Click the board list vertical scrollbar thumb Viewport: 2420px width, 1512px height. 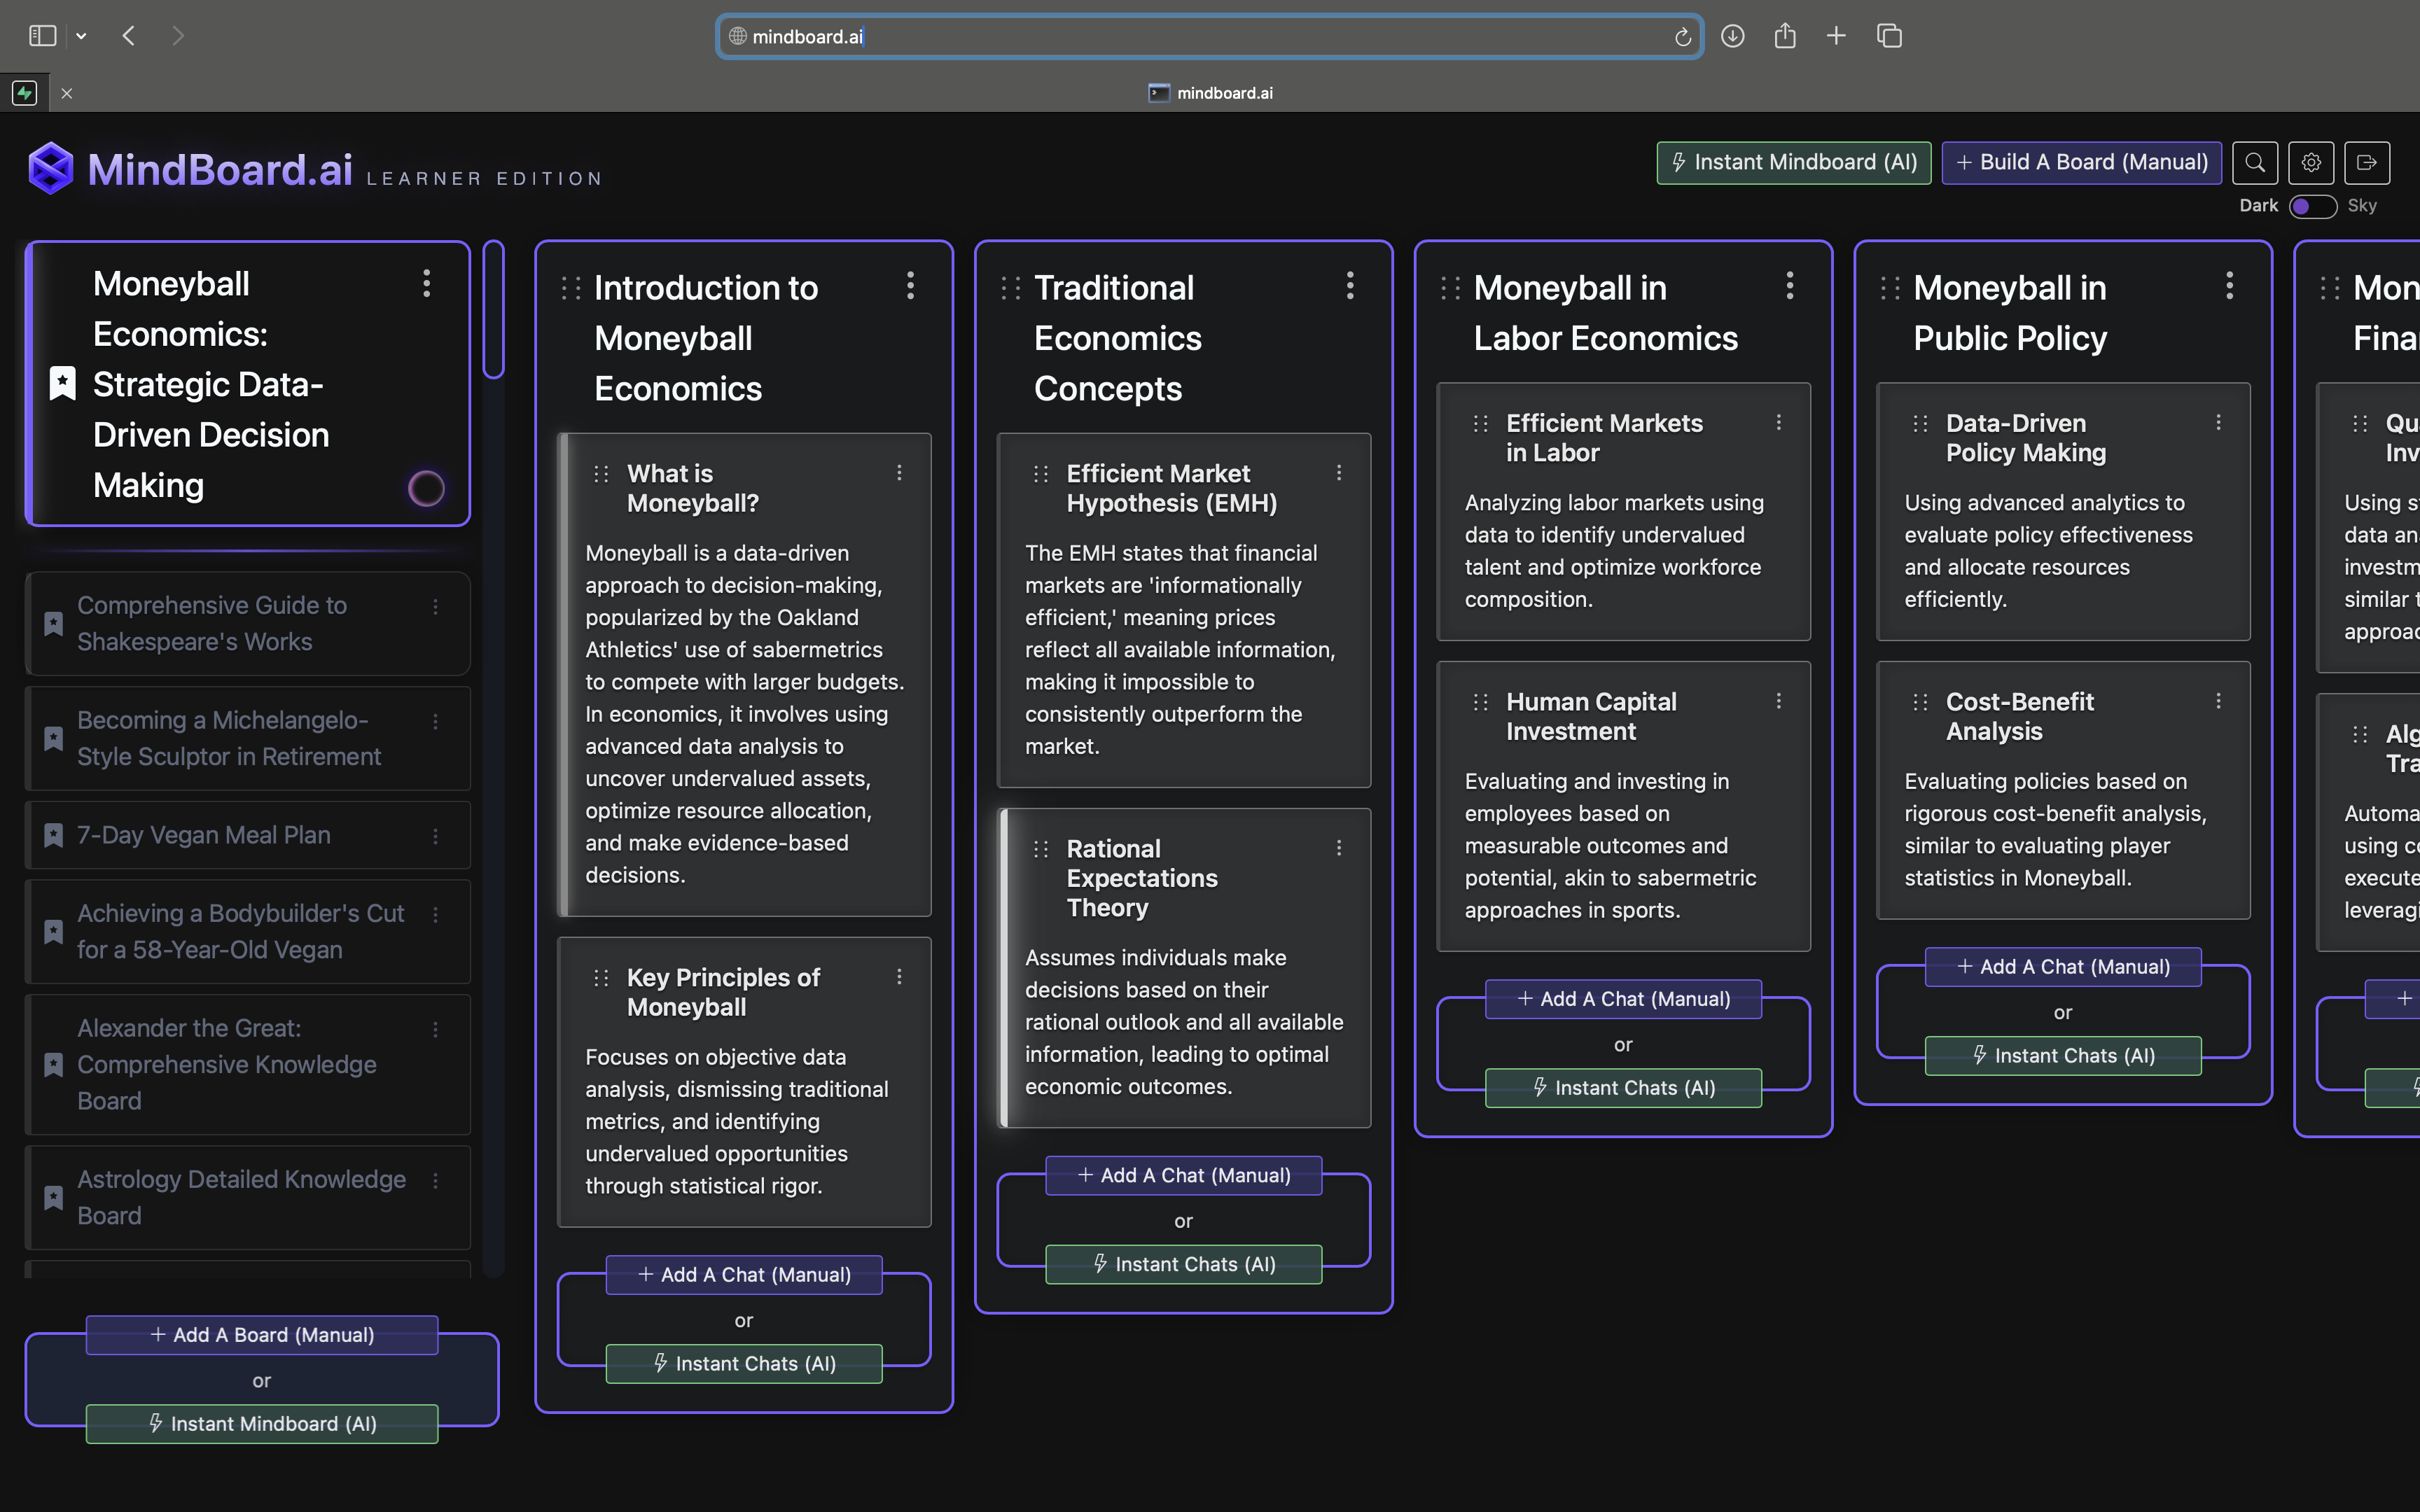493,310
